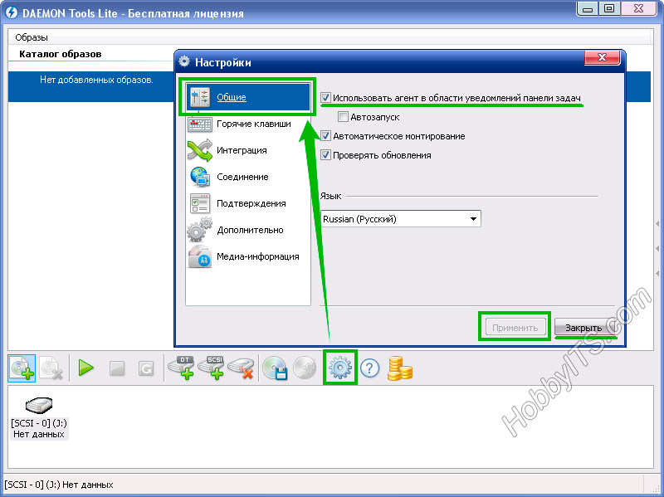Screen dimensions: 664x497
Task: Open the Подтверждения settings section
Action: pos(248,203)
